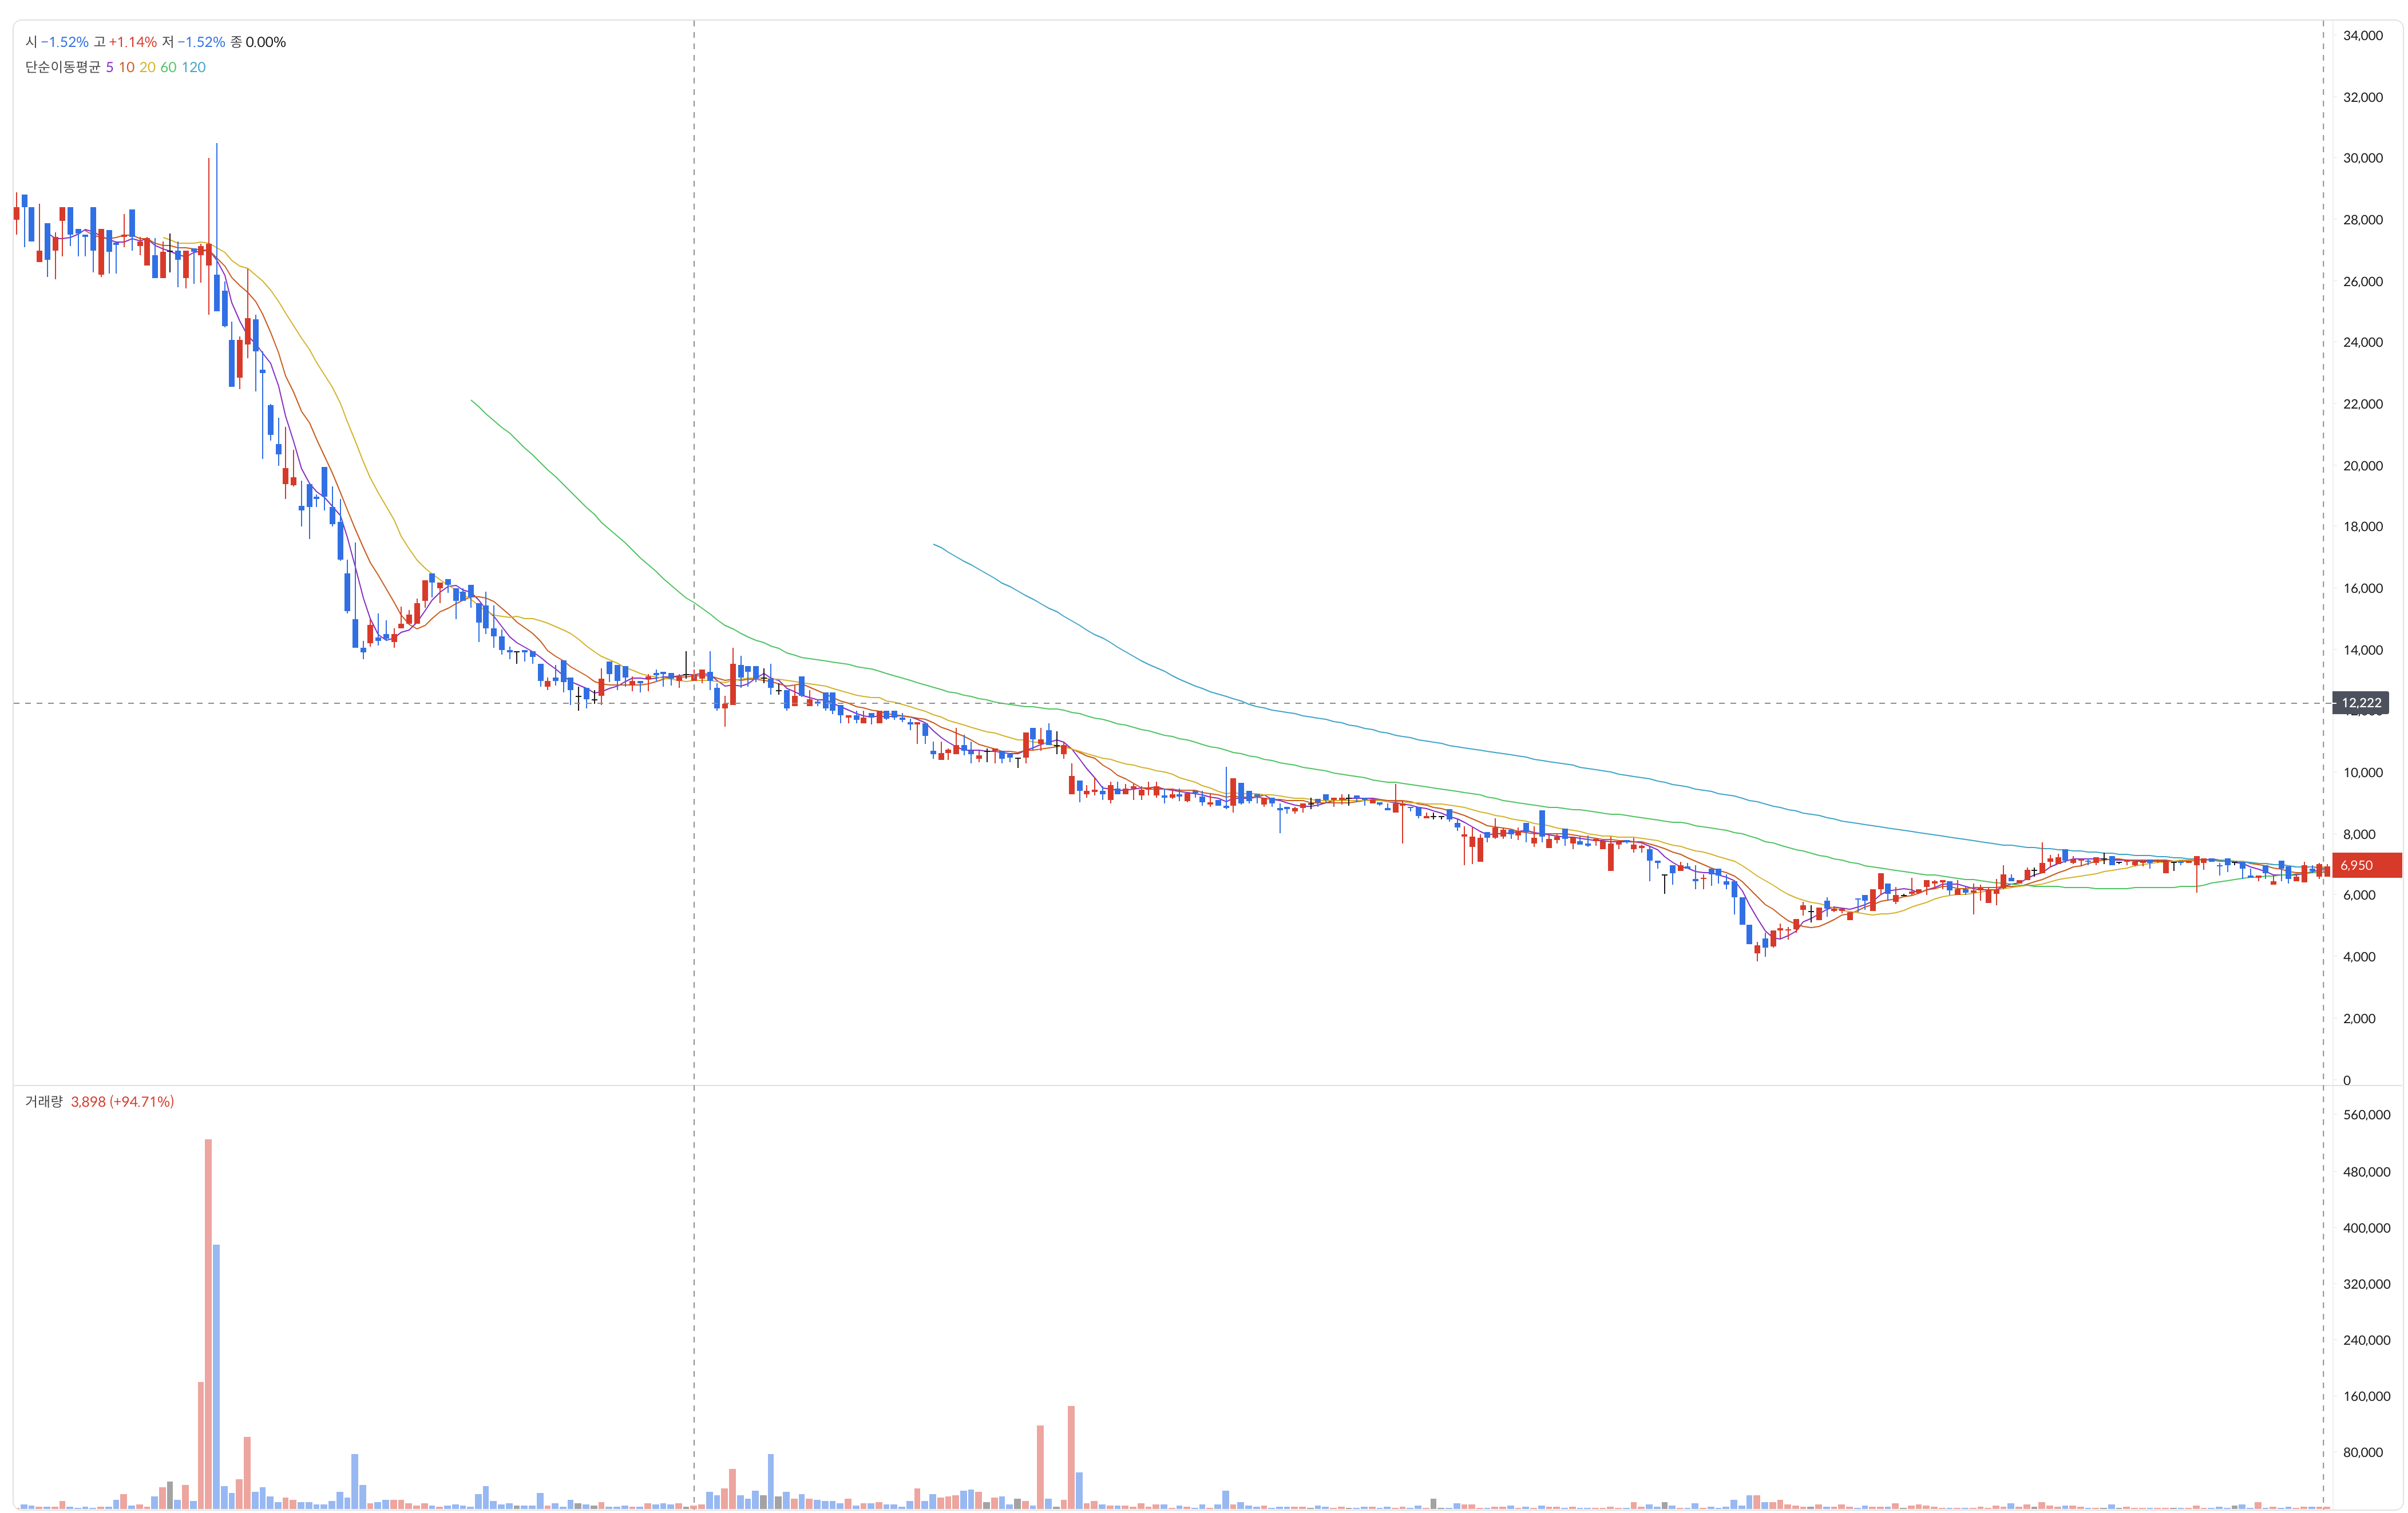This screenshot has height=1513, width=2408.
Task: Click the 0 price axis label
Action: [x=2347, y=1079]
